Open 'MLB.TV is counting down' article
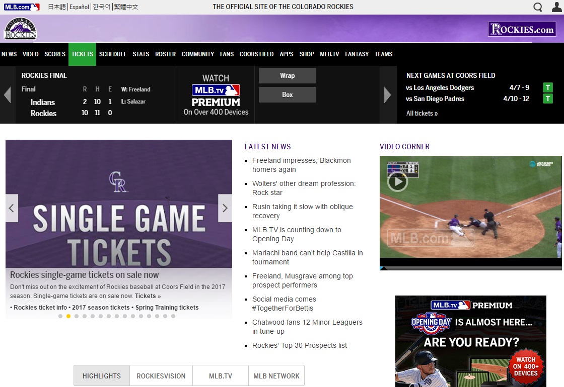This screenshot has width=564, height=387. coord(297,234)
